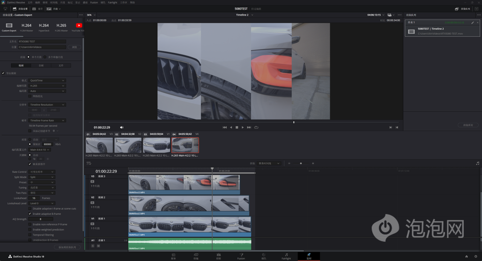
Task: Expand the Timeline Resolution dropdown
Action: [47, 105]
